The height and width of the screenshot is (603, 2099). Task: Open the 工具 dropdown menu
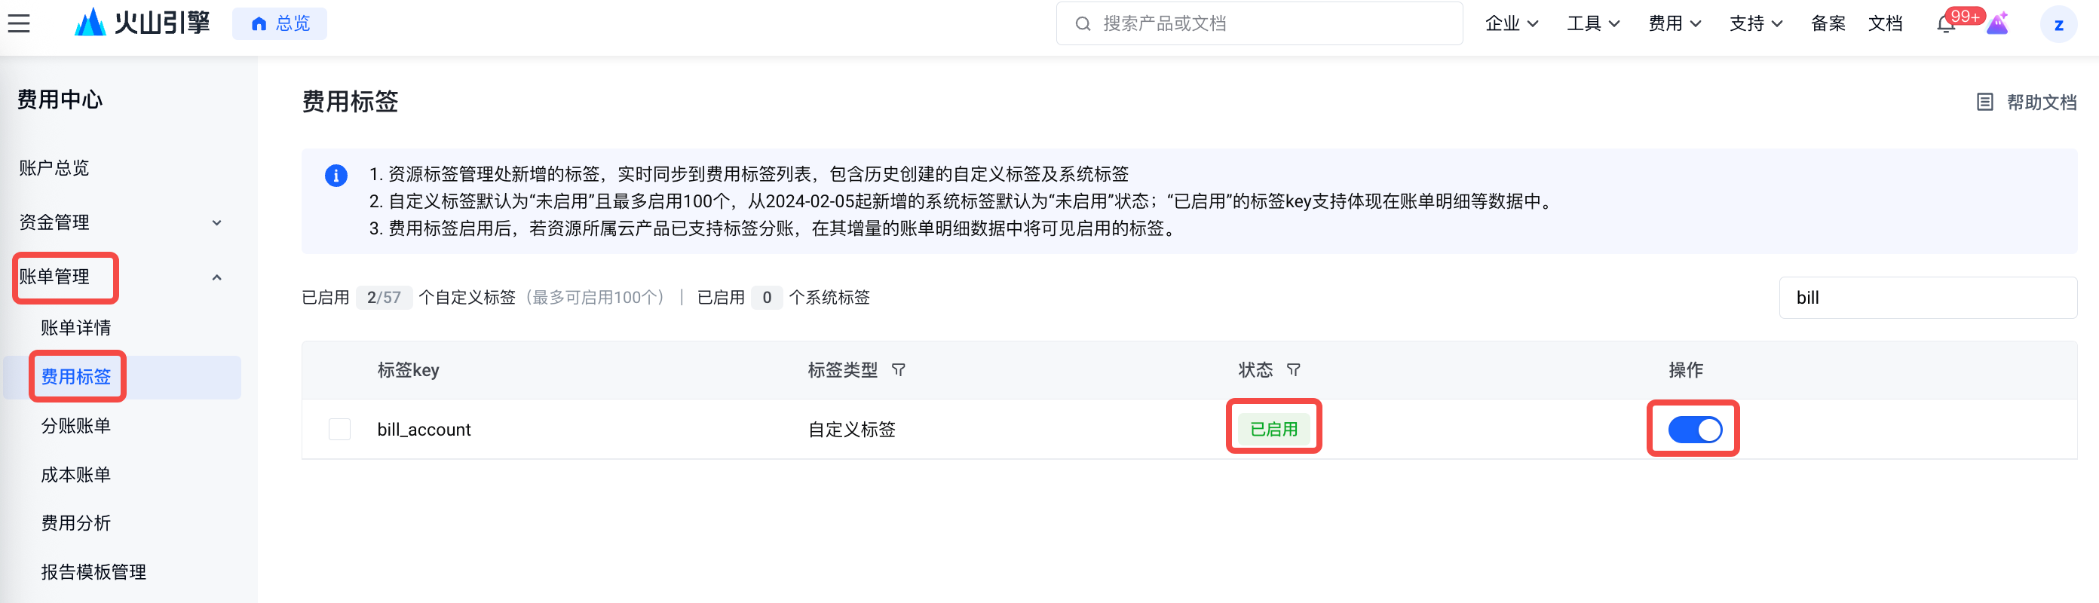[x=1592, y=23]
